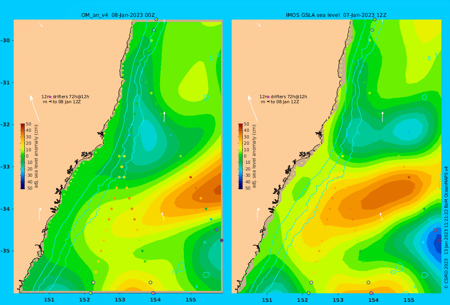This screenshot has width=450, height=305.
Task: Click longitude label 153 under right map
Action: [x=338, y=300]
